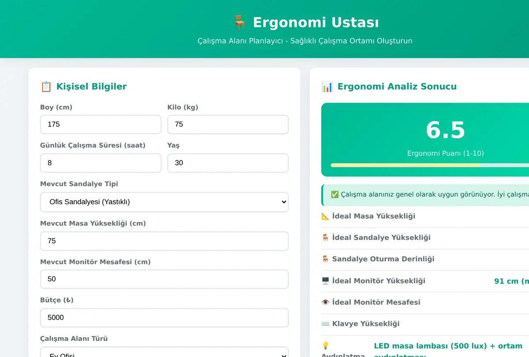The image size is (529, 357).
Task: Click the Mevcut Masa Yüksekliği input field
Action: pyautogui.click(x=164, y=241)
